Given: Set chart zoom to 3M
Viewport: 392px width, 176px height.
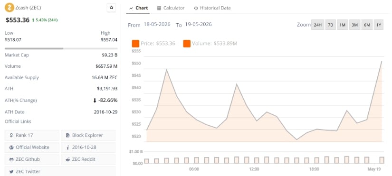Looking at the screenshot, I should coord(354,25).
